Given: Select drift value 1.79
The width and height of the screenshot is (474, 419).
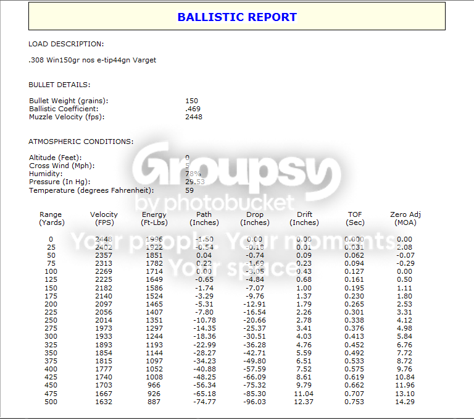Looking at the screenshot, I should click(304, 304).
